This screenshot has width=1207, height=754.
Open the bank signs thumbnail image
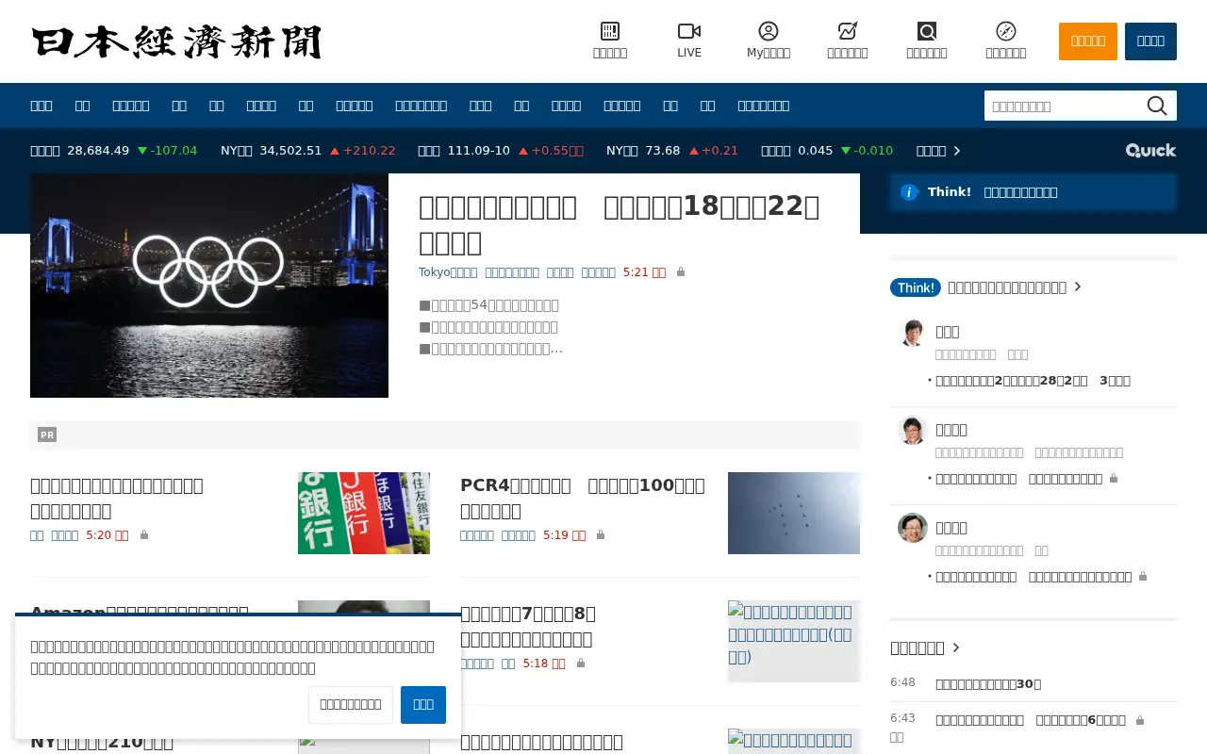pyautogui.click(x=364, y=513)
